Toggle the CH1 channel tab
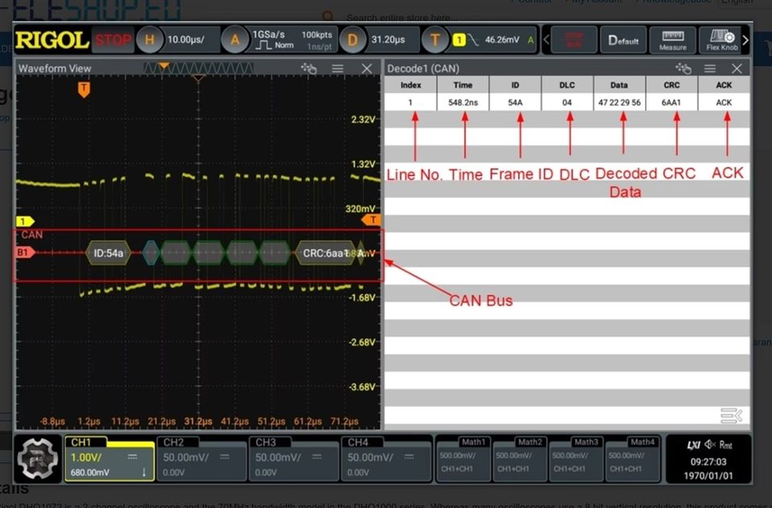The width and height of the screenshot is (772, 508). tap(109, 458)
